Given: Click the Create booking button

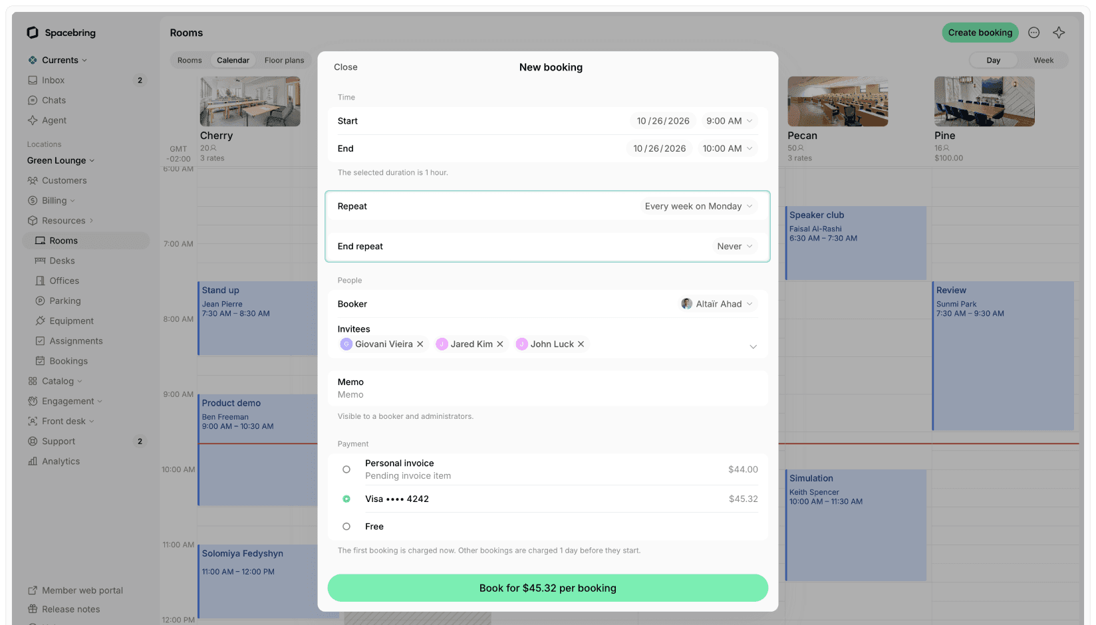Looking at the screenshot, I should coord(980,33).
